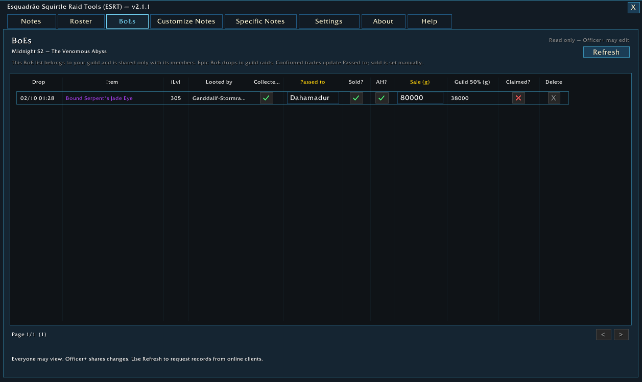
Task: Delete the Bound Serpent's Jade Eye row
Action: 554,98
